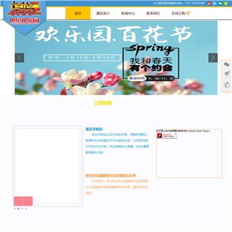Select the fourth carousel dot below image
The image size is (232, 232).
[x=26, y=208]
